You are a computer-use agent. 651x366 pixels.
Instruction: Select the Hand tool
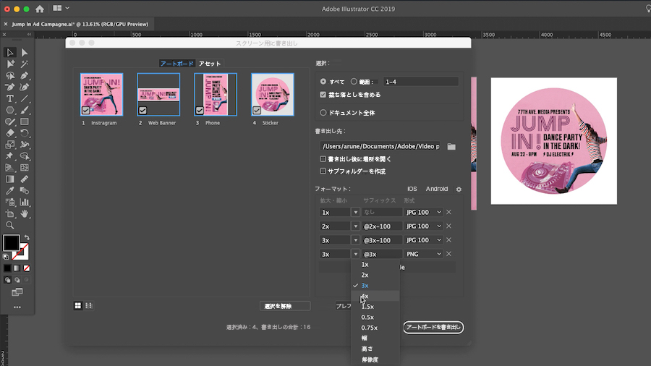pos(25,214)
